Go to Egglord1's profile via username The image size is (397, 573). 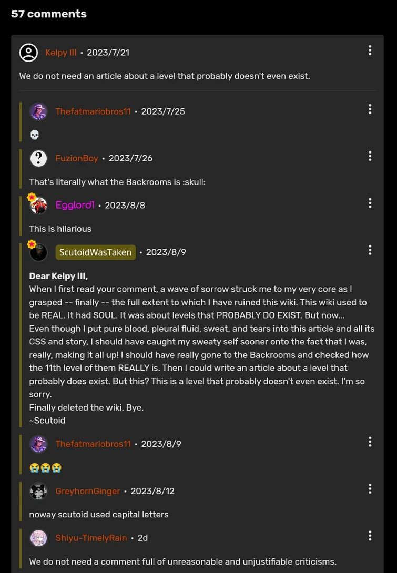pos(75,205)
